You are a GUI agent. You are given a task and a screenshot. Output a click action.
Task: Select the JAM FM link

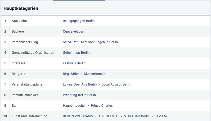click(161, 116)
